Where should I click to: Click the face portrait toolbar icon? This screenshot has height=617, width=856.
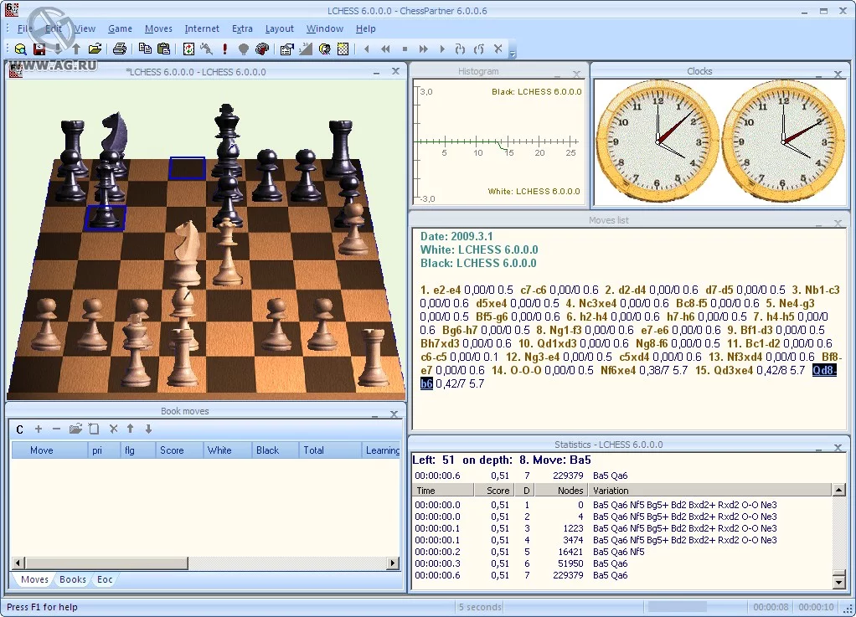tap(324, 49)
